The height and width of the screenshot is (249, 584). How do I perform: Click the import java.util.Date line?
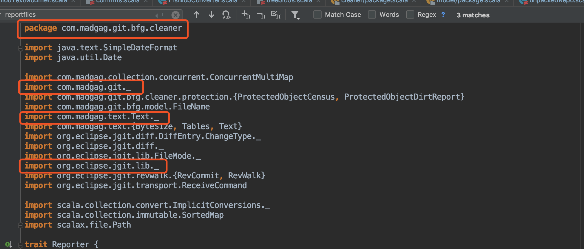[73, 57]
